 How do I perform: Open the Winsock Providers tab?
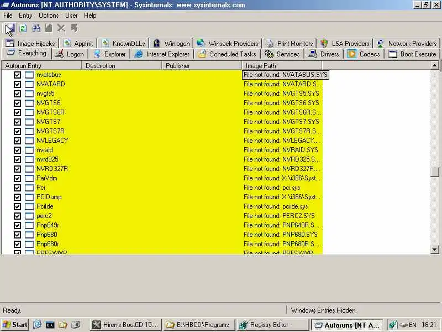pyautogui.click(x=228, y=44)
